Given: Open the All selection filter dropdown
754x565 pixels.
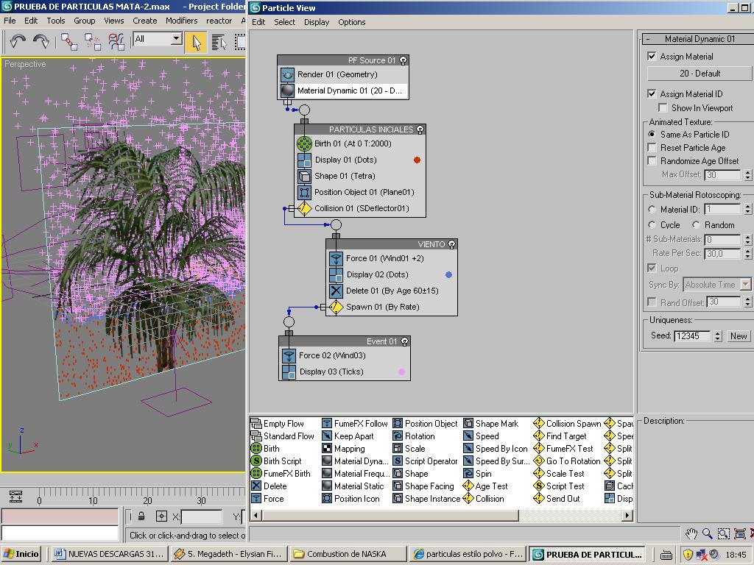Looking at the screenshot, I should pyautogui.click(x=177, y=38).
